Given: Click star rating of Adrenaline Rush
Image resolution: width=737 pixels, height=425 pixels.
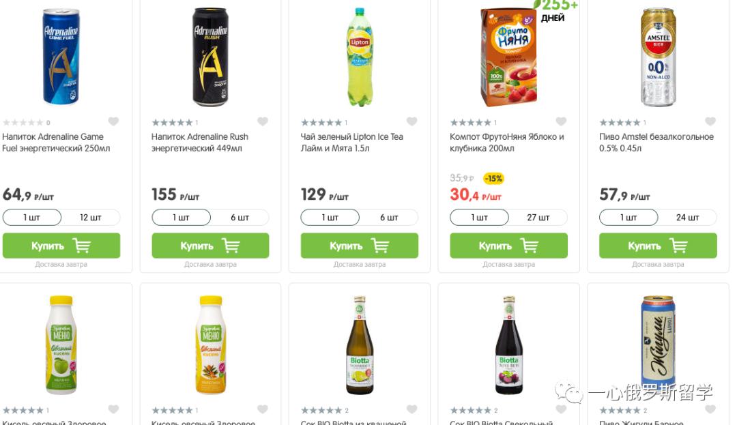Looking at the screenshot, I should point(172,123).
